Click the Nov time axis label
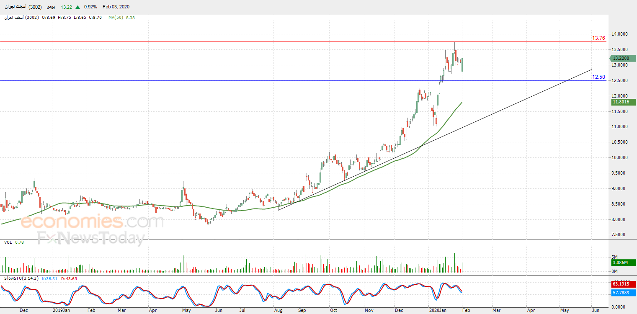The height and width of the screenshot is (314, 637). tap(369, 311)
